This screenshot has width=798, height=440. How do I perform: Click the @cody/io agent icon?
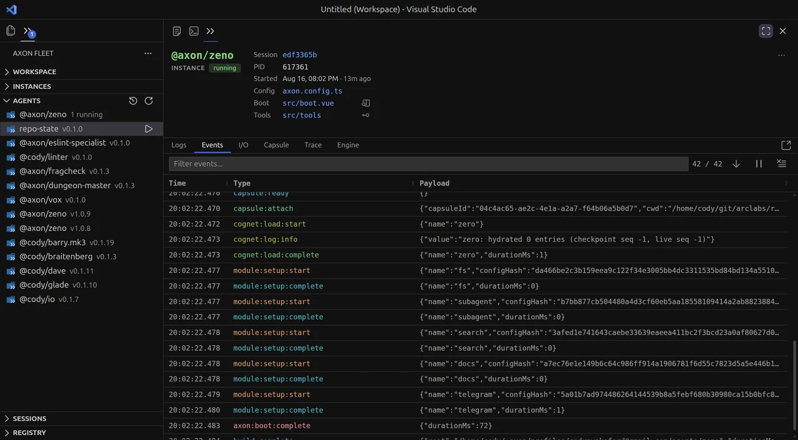click(11, 299)
